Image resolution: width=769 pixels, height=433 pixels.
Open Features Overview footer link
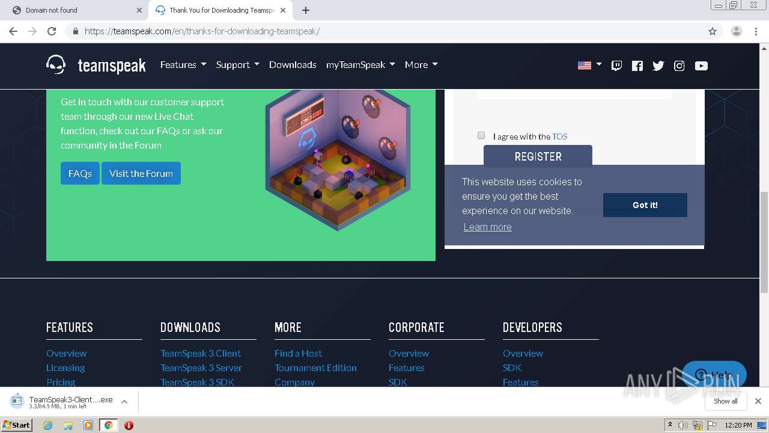[67, 353]
